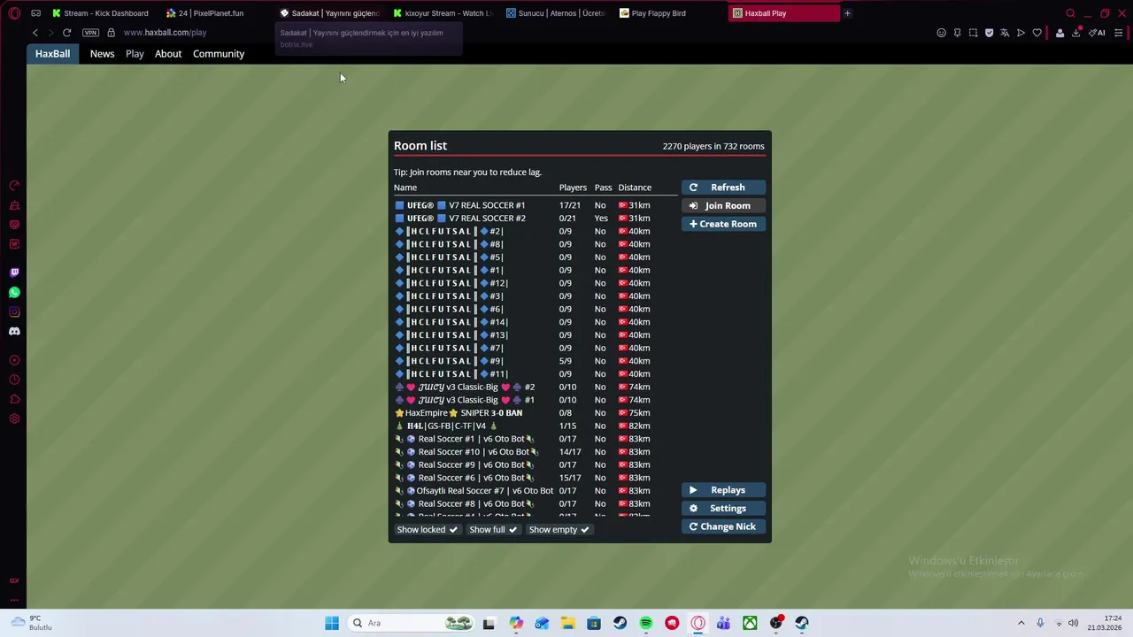Open the Community menu item
The image size is (1133, 637).
[219, 54]
